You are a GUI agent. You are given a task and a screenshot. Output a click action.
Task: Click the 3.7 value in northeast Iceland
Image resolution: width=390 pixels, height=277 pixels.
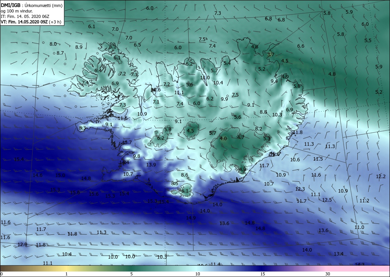pyautogui.click(x=271, y=55)
